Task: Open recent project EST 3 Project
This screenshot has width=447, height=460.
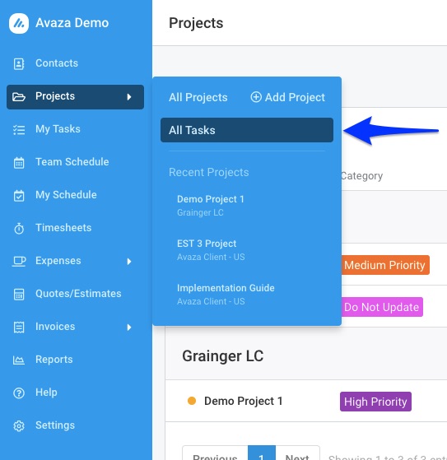Action: 211,250
